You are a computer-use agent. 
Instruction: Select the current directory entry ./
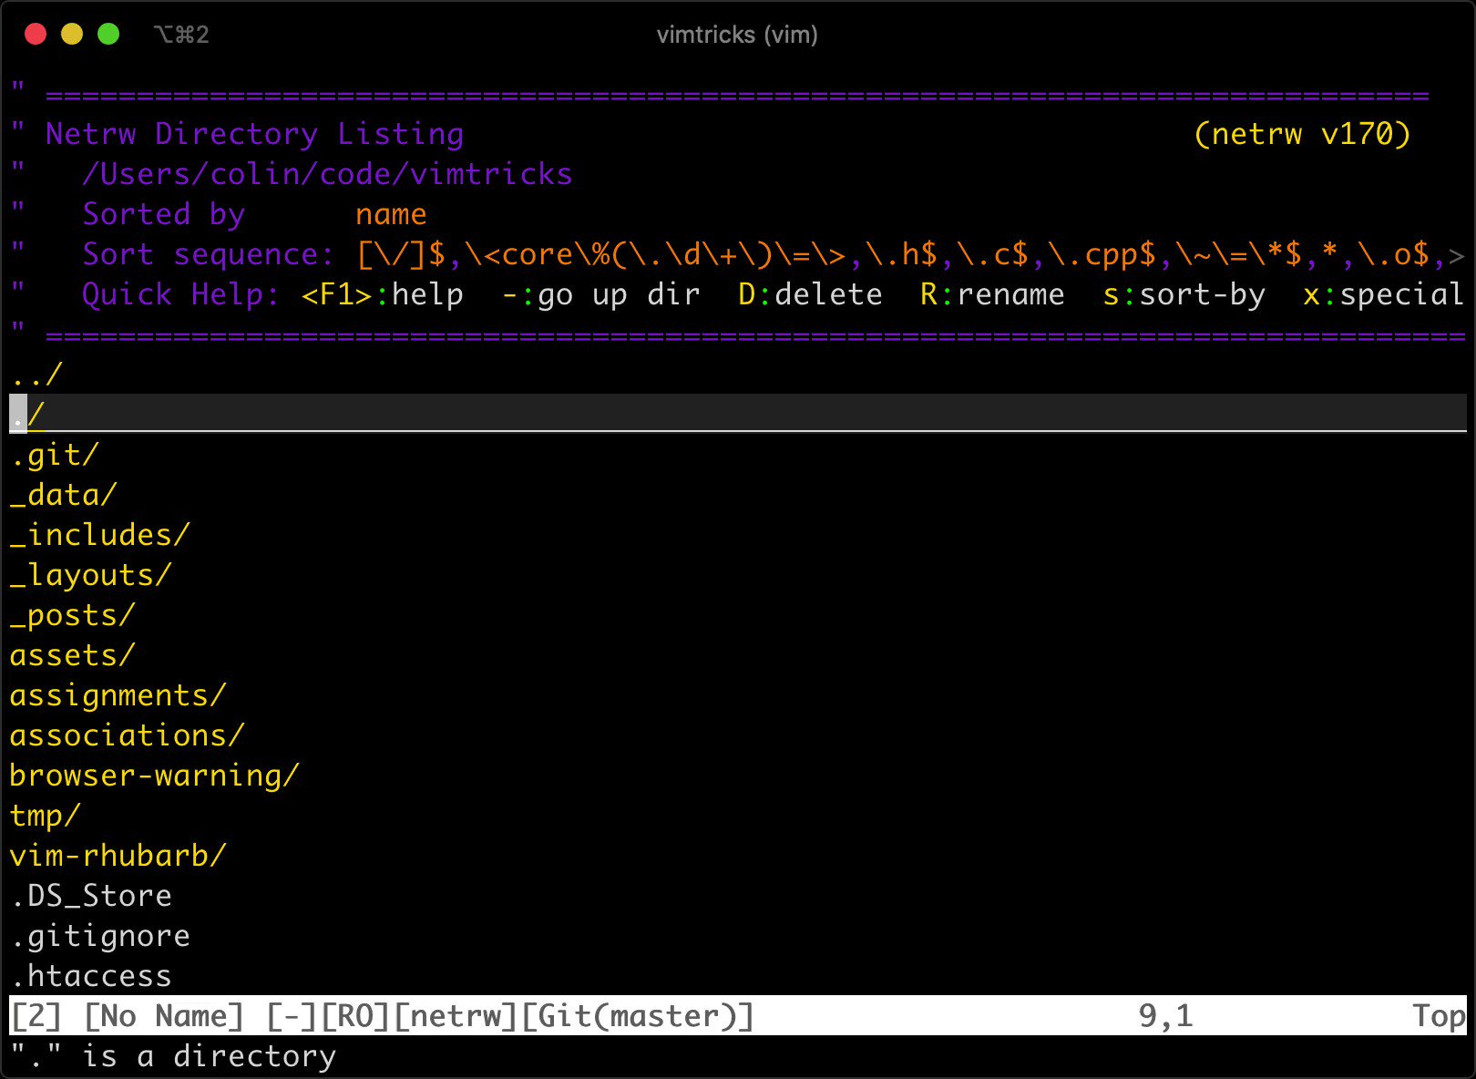pyautogui.click(x=27, y=415)
